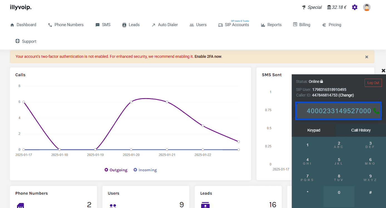
Task: Open the Reports menu item
Action: click(x=271, y=25)
